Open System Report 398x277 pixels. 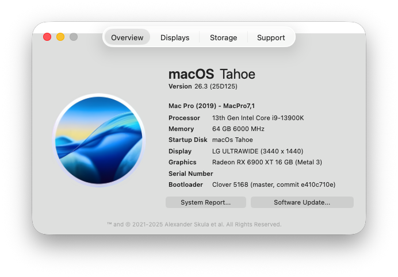205,202
